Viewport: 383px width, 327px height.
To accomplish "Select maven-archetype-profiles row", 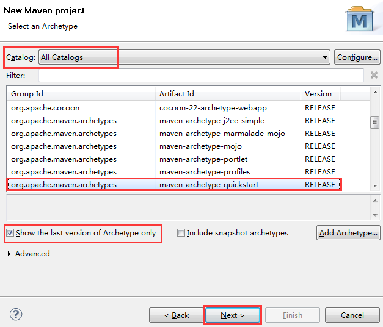I will click(x=173, y=172).
